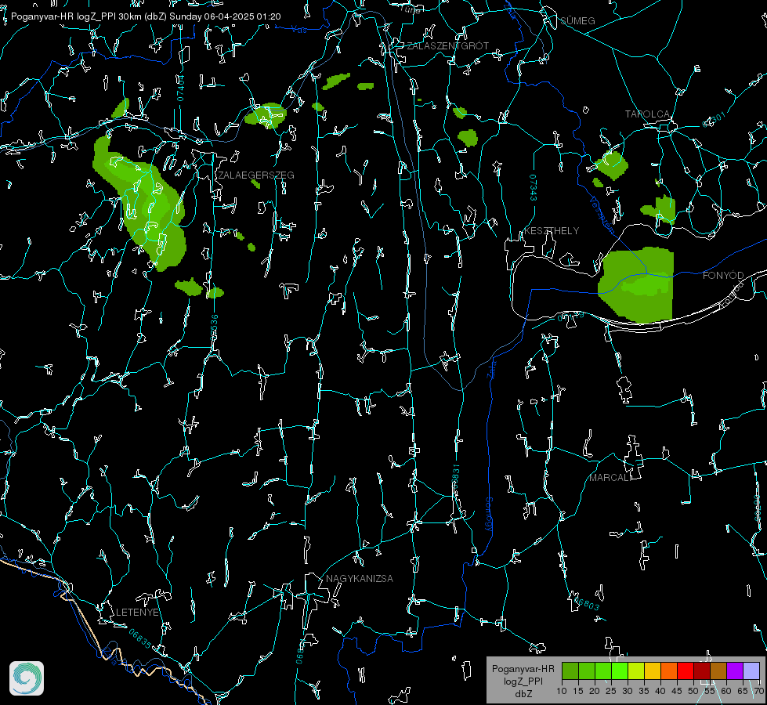Click the legend scale value 50
This screenshot has height=705, width=767.
(693, 692)
